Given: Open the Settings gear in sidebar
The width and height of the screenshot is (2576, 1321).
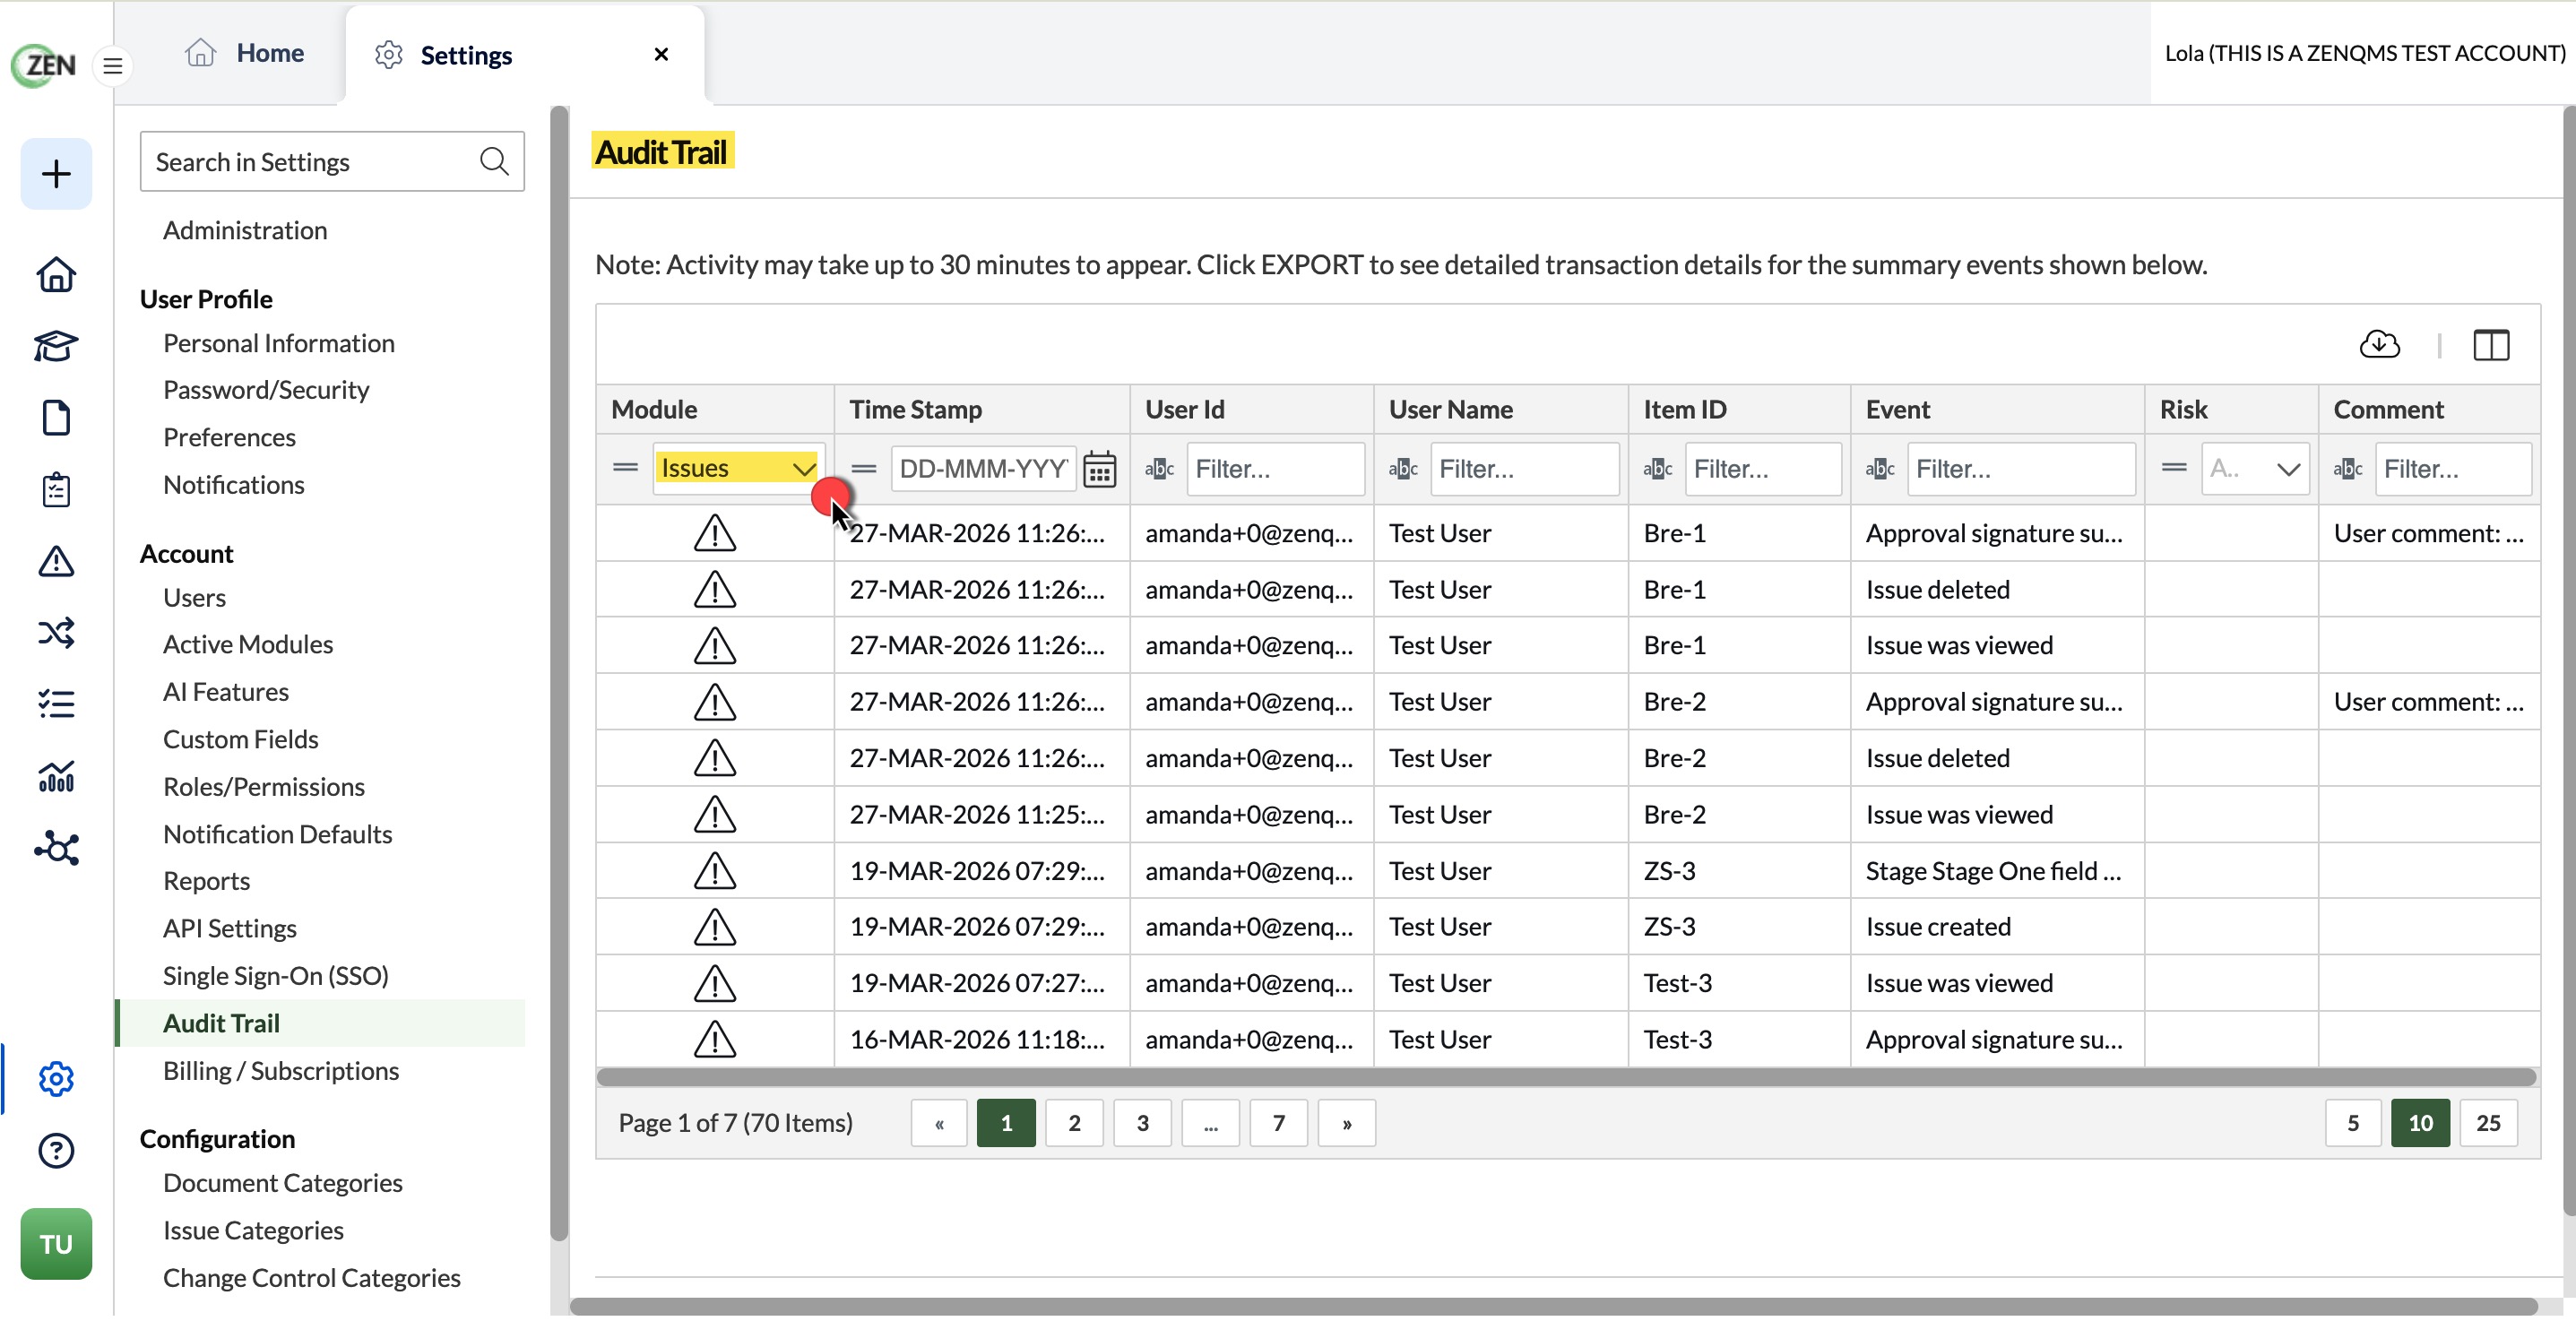Looking at the screenshot, I should (x=56, y=1079).
